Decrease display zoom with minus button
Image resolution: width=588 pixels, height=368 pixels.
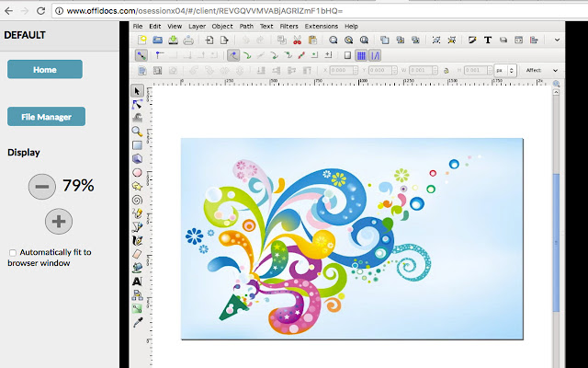[x=42, y=186]
